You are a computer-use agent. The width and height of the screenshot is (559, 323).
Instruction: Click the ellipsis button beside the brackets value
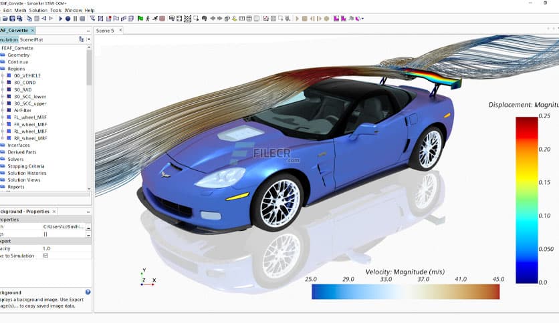pos(88,234)
